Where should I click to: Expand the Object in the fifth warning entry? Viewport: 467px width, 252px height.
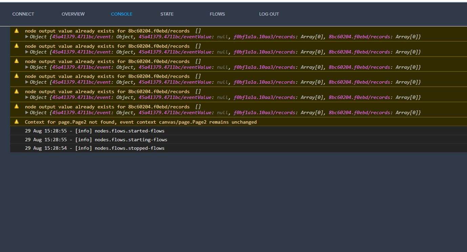coord(27,97)
